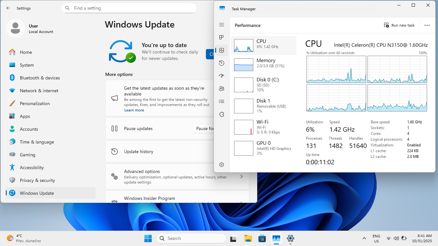Click the Threads count 1482
This screenshot has height=246, width=438.
336,146
